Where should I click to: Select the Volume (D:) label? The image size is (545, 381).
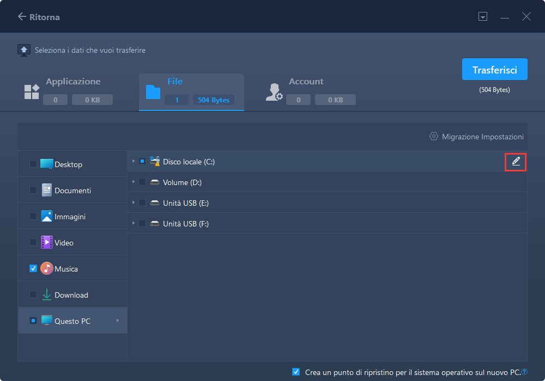tap(182, 182)
